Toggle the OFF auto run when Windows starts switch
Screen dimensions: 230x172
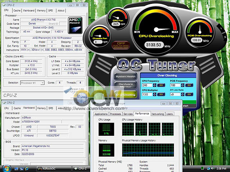click(121, 45)
